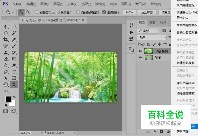Open the 图像(I) menu

(x=45, y=4)
